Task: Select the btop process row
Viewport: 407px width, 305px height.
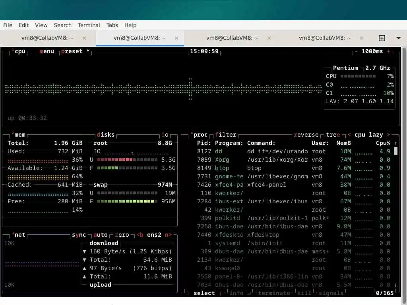Action: 293,168
